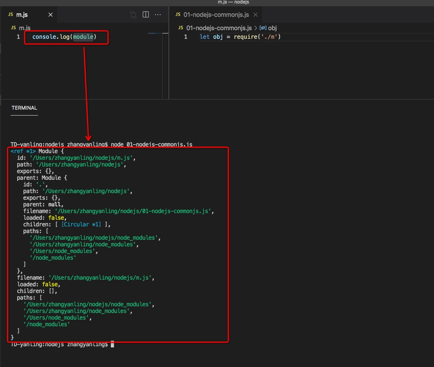Open the more actions ellipsis menu
Image resolution: width=434 pixels, height=367 pixels.
pos(158,14)
